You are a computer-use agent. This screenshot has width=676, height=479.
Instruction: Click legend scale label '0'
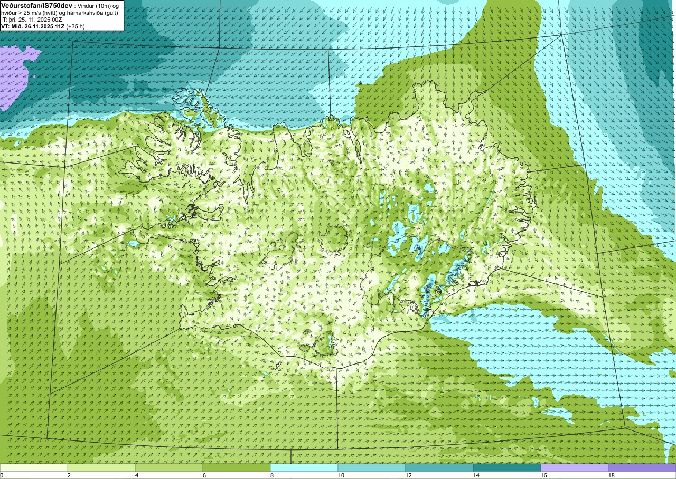tap(2, 475)
